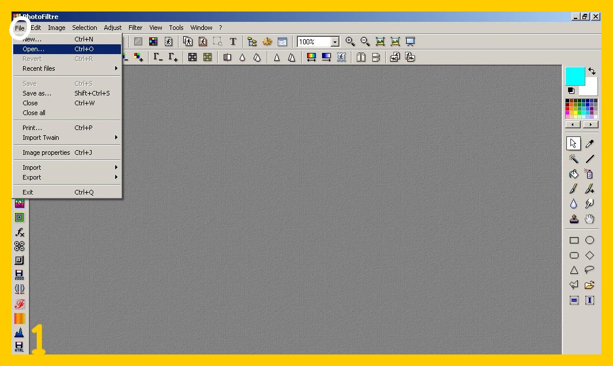Click the Histogram icon in left sidebar
This screenshot has height=366, width=613.
20,333
